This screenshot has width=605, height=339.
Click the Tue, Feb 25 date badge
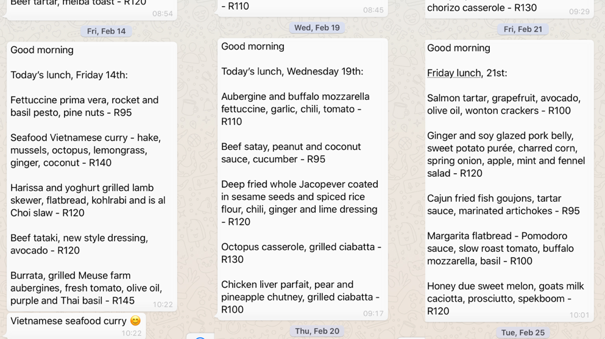523,333
